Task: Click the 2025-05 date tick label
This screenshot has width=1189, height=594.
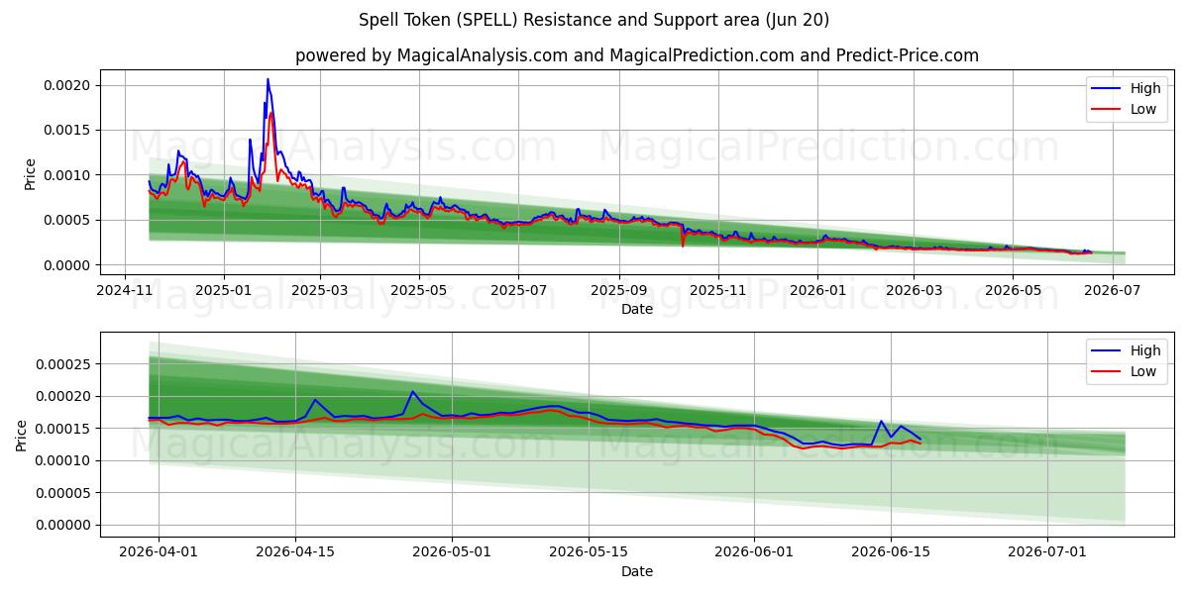Action: 418,290
